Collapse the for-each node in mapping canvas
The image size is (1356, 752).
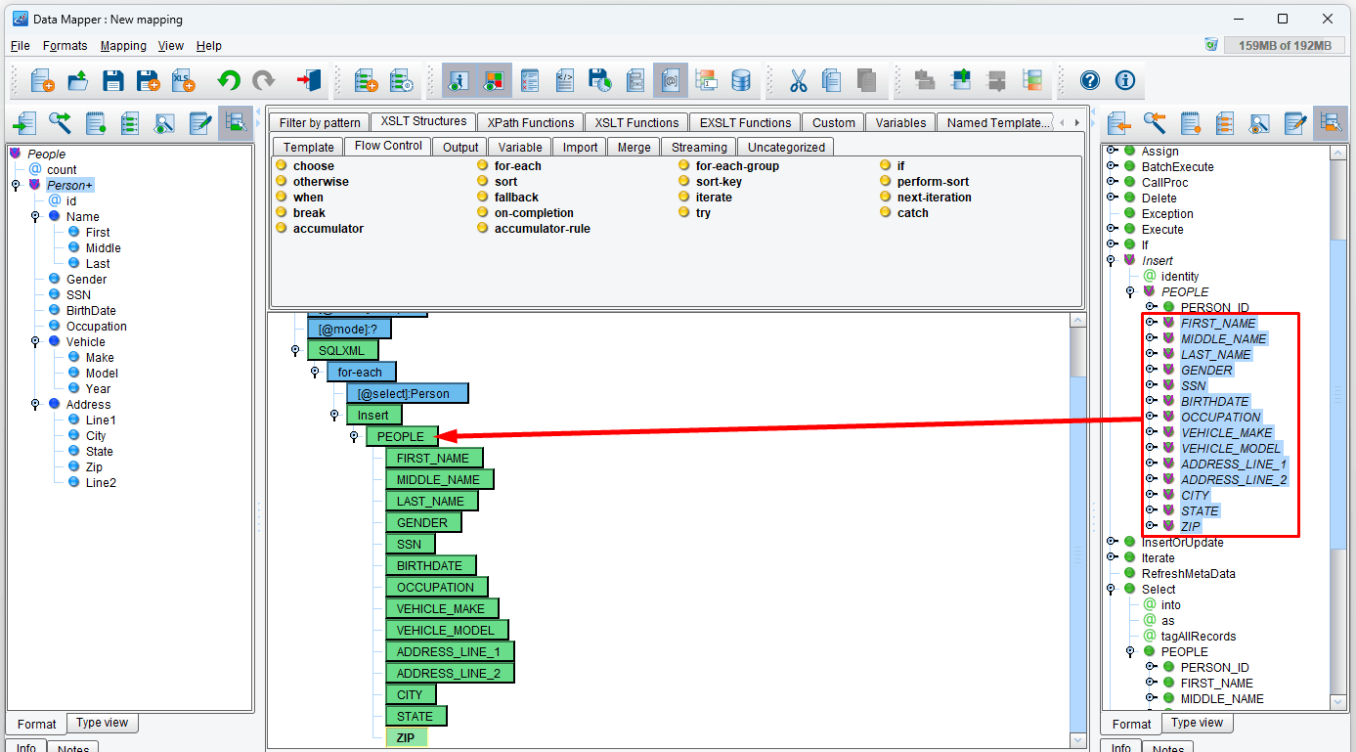click(315, 372)
